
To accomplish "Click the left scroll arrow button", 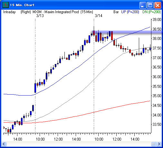I will pyautogui.click(x=4, y=144).
